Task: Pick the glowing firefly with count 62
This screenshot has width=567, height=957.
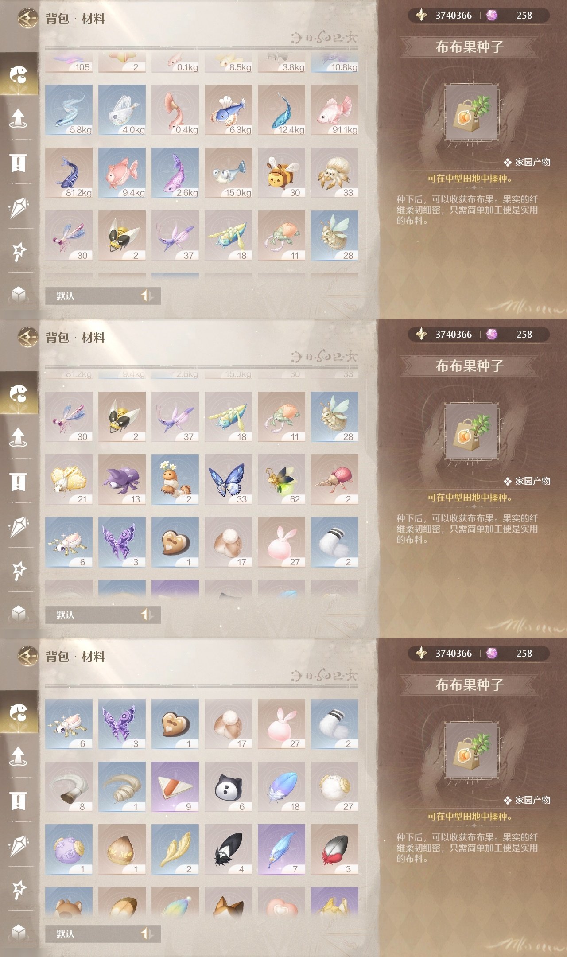Action: [x=281, y=479]
